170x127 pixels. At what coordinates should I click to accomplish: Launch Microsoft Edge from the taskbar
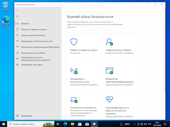coord(65,124)
